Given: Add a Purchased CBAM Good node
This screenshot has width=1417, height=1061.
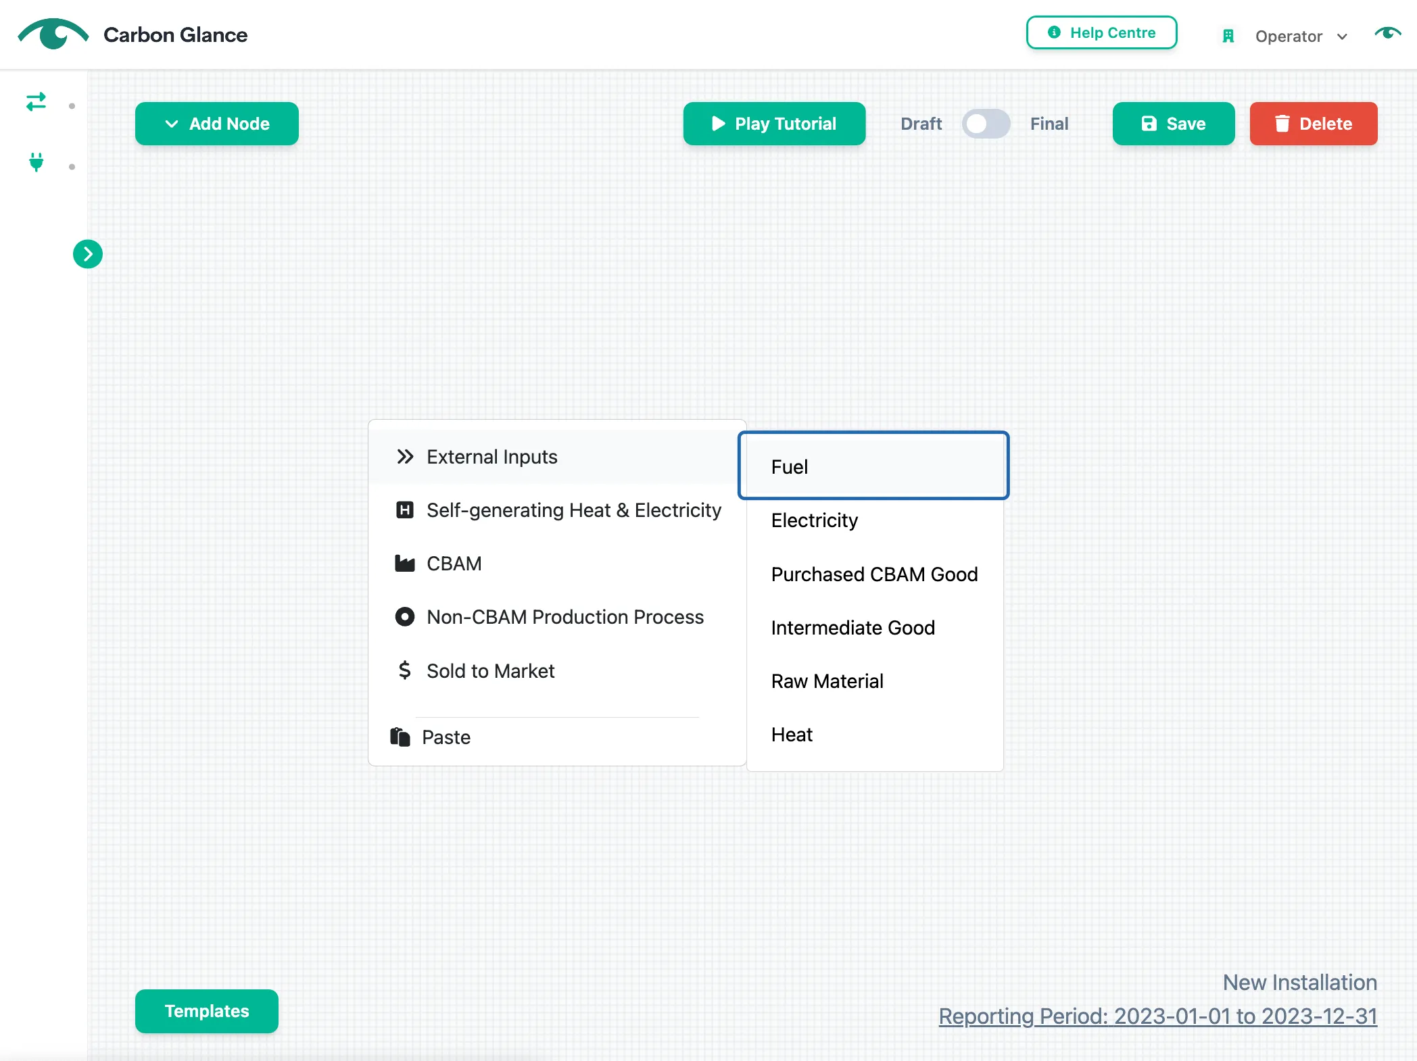Looking at the screenshot, I should 875,574.
